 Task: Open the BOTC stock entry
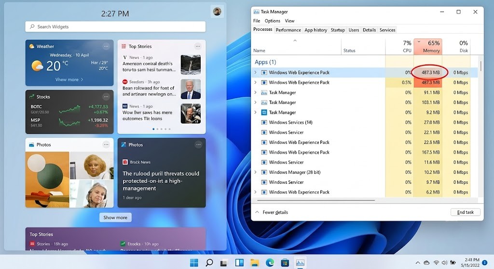click(69, 109)
